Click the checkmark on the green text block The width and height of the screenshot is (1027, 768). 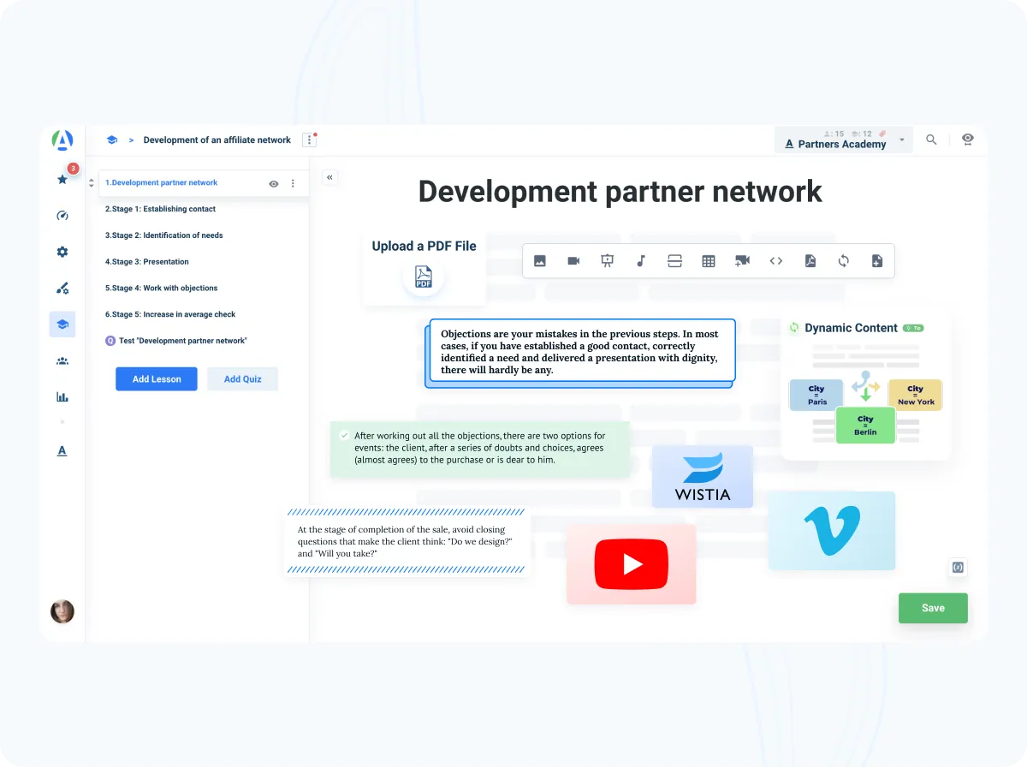tap(344, 435)
